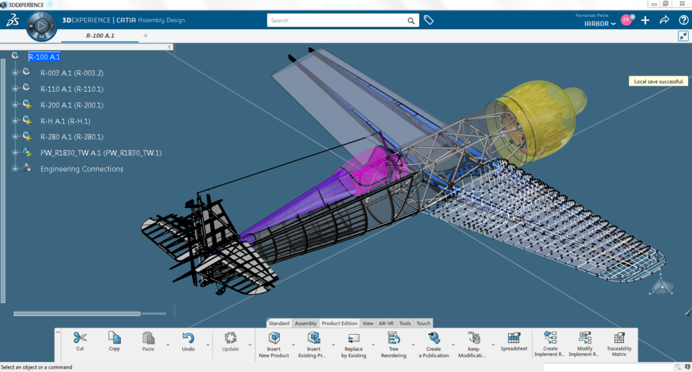This screenshot has height=372, width=692.
Task: Click the Cut scissors icon
Action: click(x=80, y=338)
